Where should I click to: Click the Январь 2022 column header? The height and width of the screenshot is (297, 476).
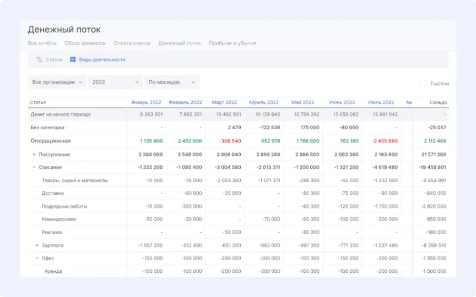pos(146,102)
